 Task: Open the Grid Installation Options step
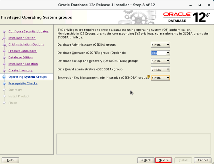[x=26, y=44]
